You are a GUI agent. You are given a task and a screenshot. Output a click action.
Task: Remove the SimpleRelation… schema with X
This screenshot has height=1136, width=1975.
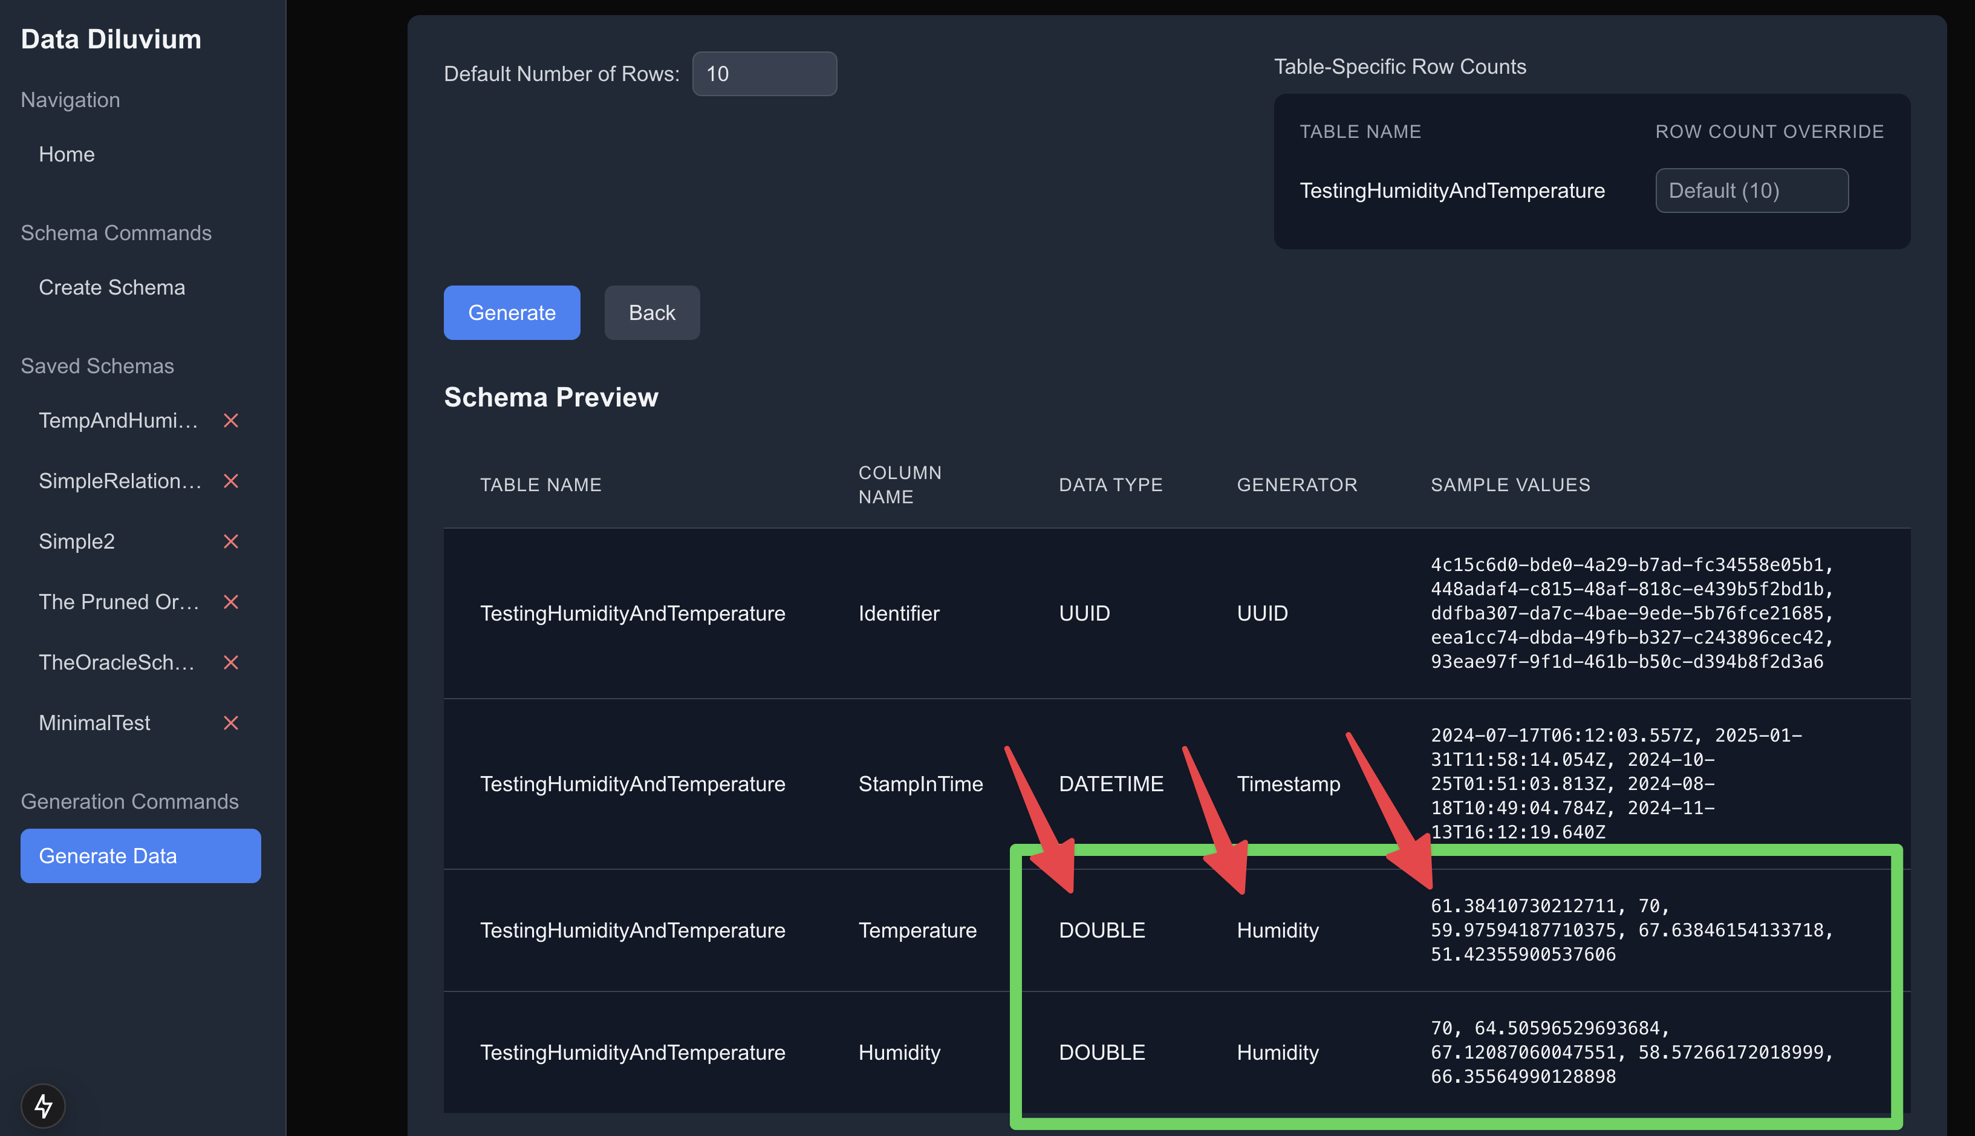point(231,481)
